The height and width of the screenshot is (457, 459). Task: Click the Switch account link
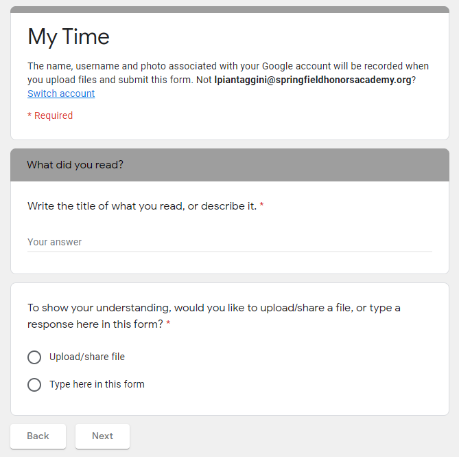[x=61, y=93]
